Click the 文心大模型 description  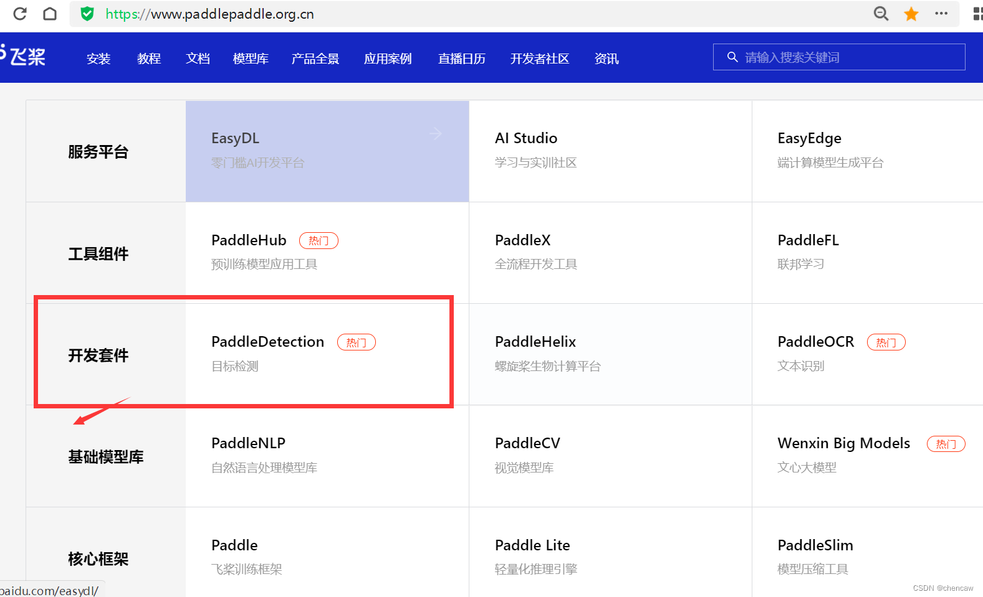(807, 468)
